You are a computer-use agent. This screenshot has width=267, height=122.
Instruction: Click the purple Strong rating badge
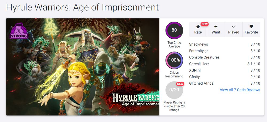point(19,32)
